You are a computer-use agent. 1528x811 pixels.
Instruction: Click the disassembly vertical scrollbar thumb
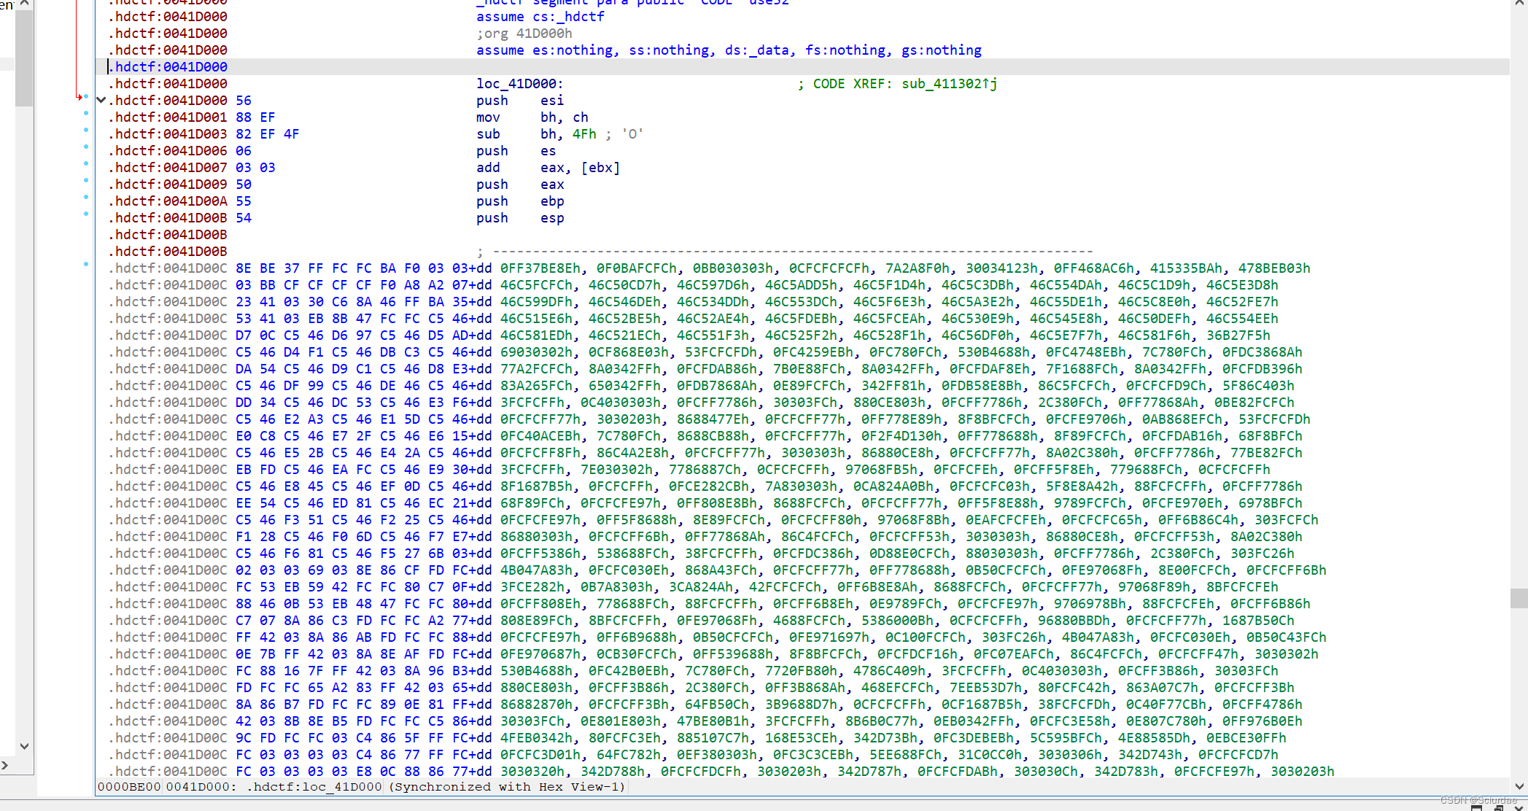pyautogui.click(x=1519, y=598)
